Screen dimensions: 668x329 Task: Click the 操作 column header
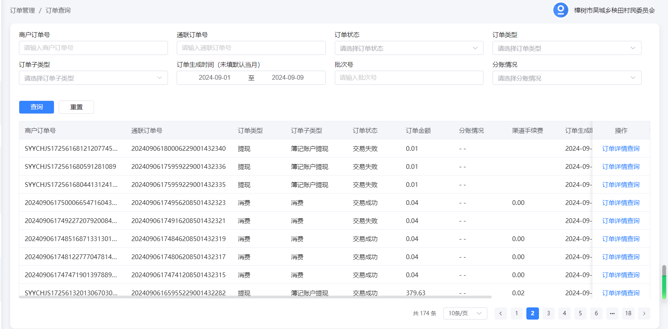[x=621, y=131]
